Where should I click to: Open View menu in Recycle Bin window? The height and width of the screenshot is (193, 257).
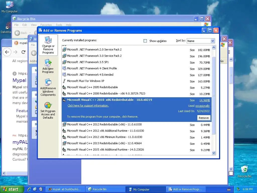pos(34,25)
